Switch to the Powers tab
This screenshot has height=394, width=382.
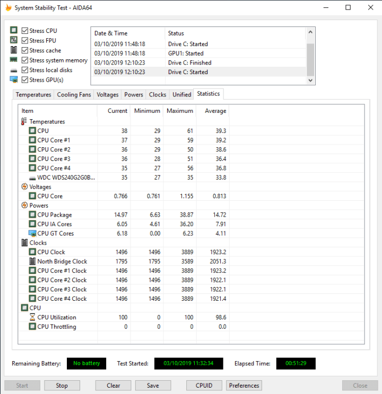coord(134,95)
